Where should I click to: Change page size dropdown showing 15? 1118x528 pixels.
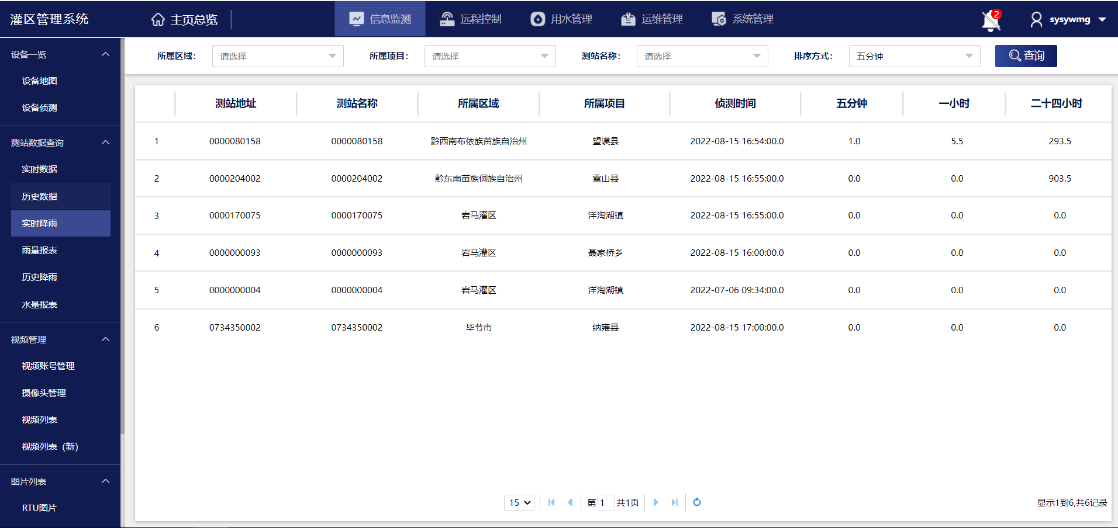(519, 502)
